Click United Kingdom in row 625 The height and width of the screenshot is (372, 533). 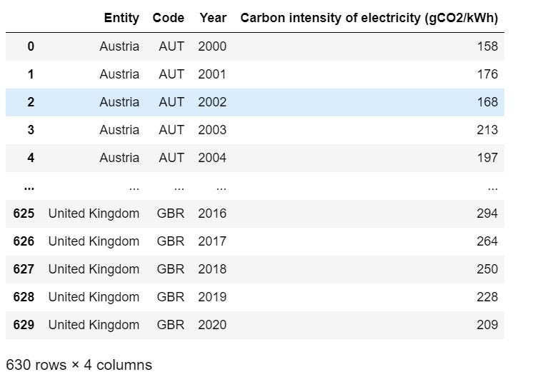94,213
